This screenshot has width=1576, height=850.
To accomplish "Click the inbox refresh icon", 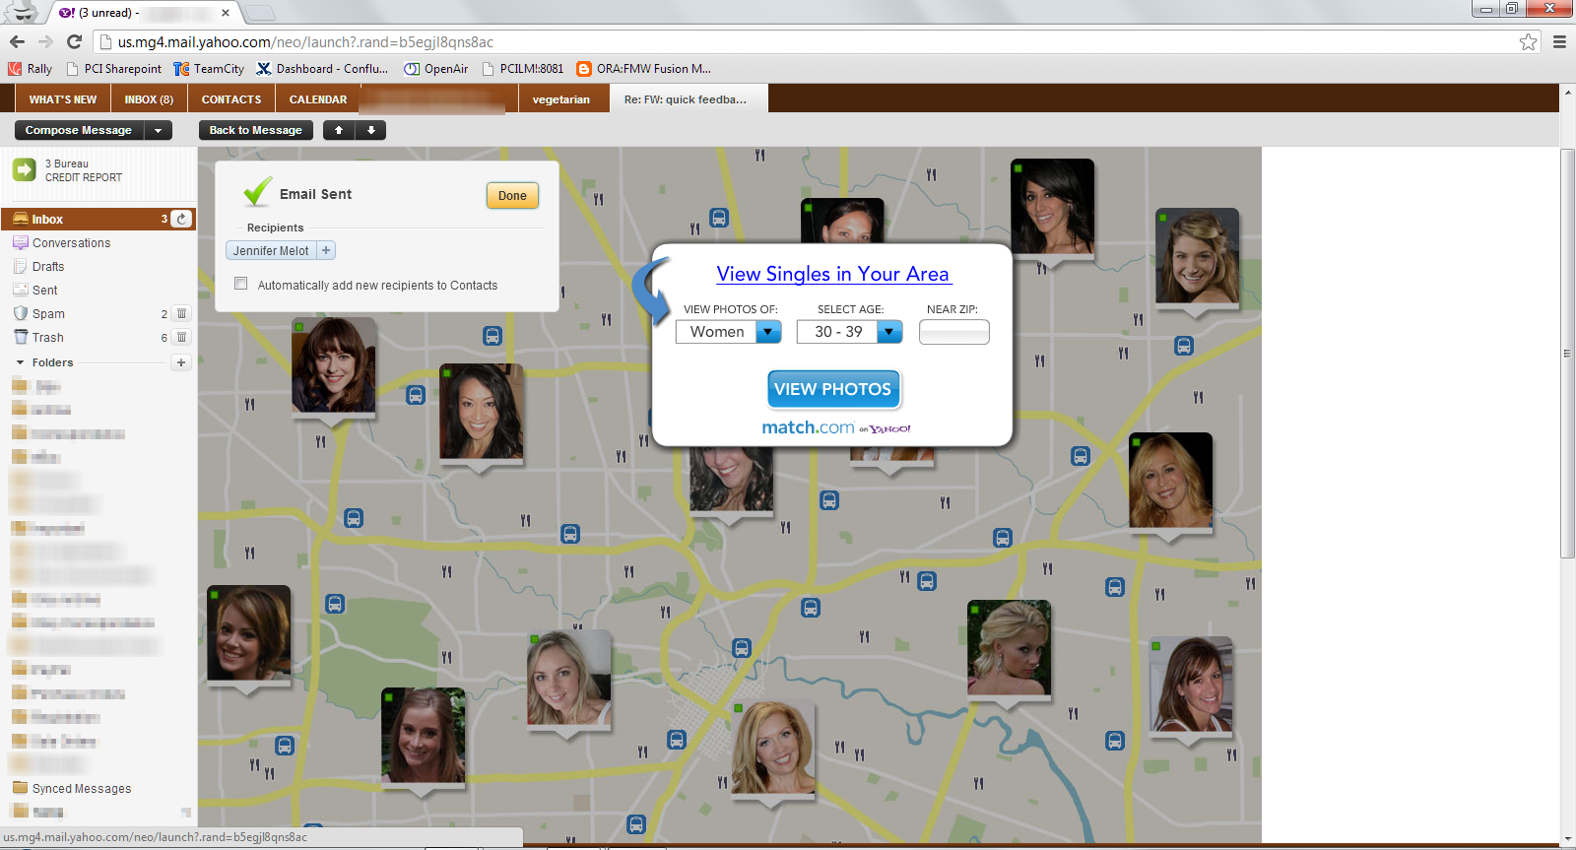I will [x=181, y=219].
